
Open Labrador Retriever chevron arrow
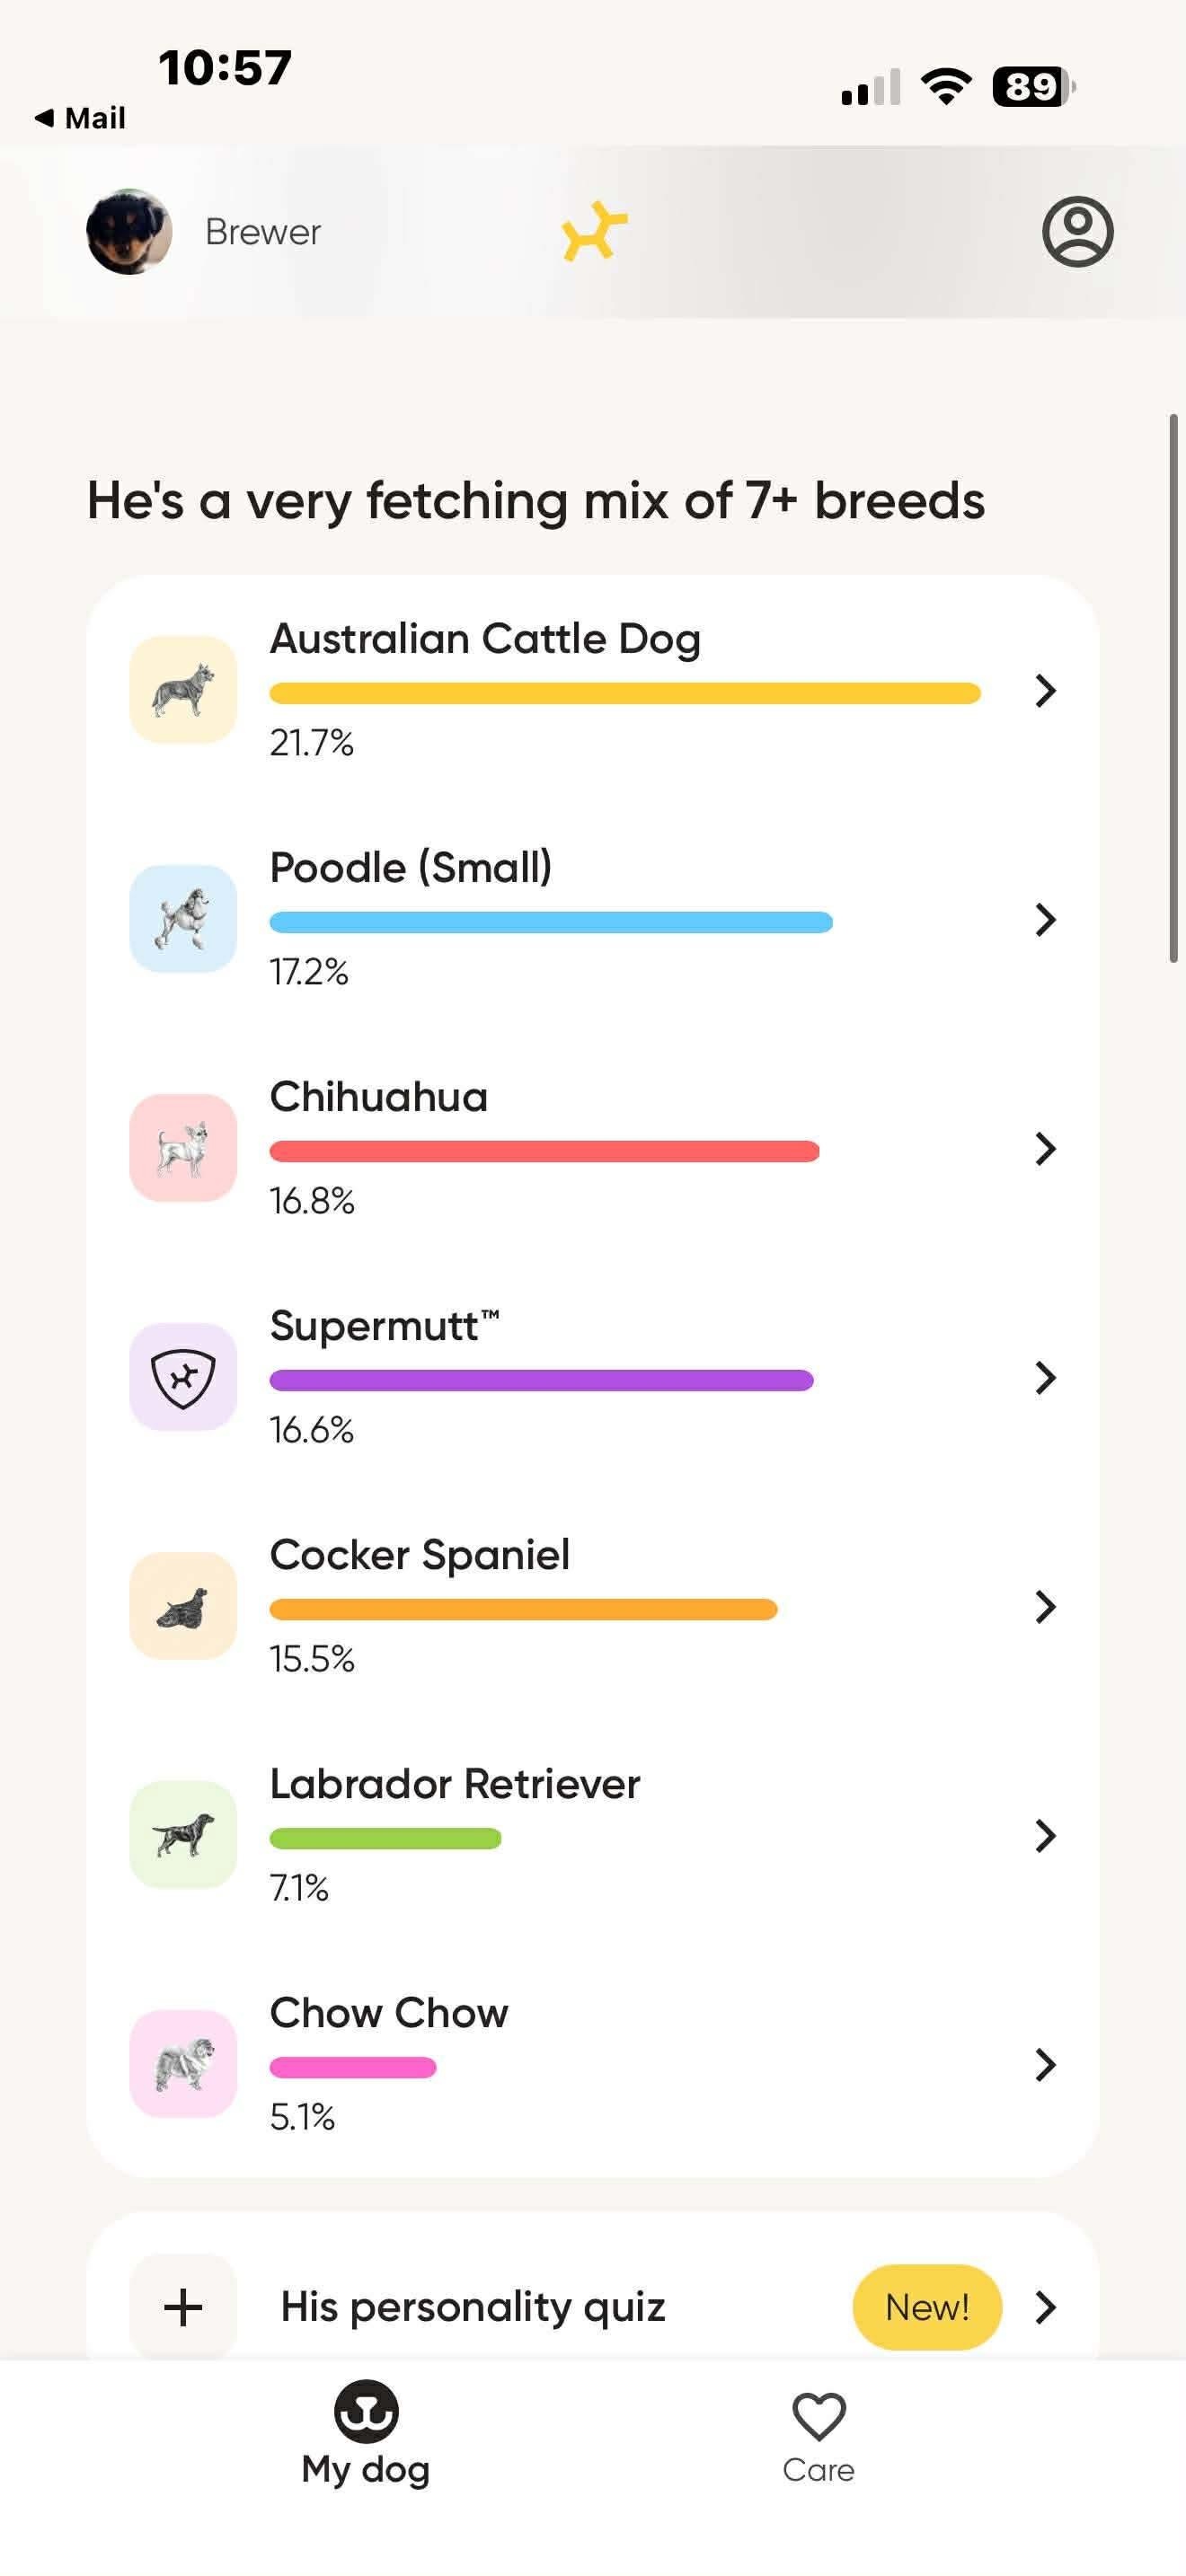click(x=1045, y=1835)
